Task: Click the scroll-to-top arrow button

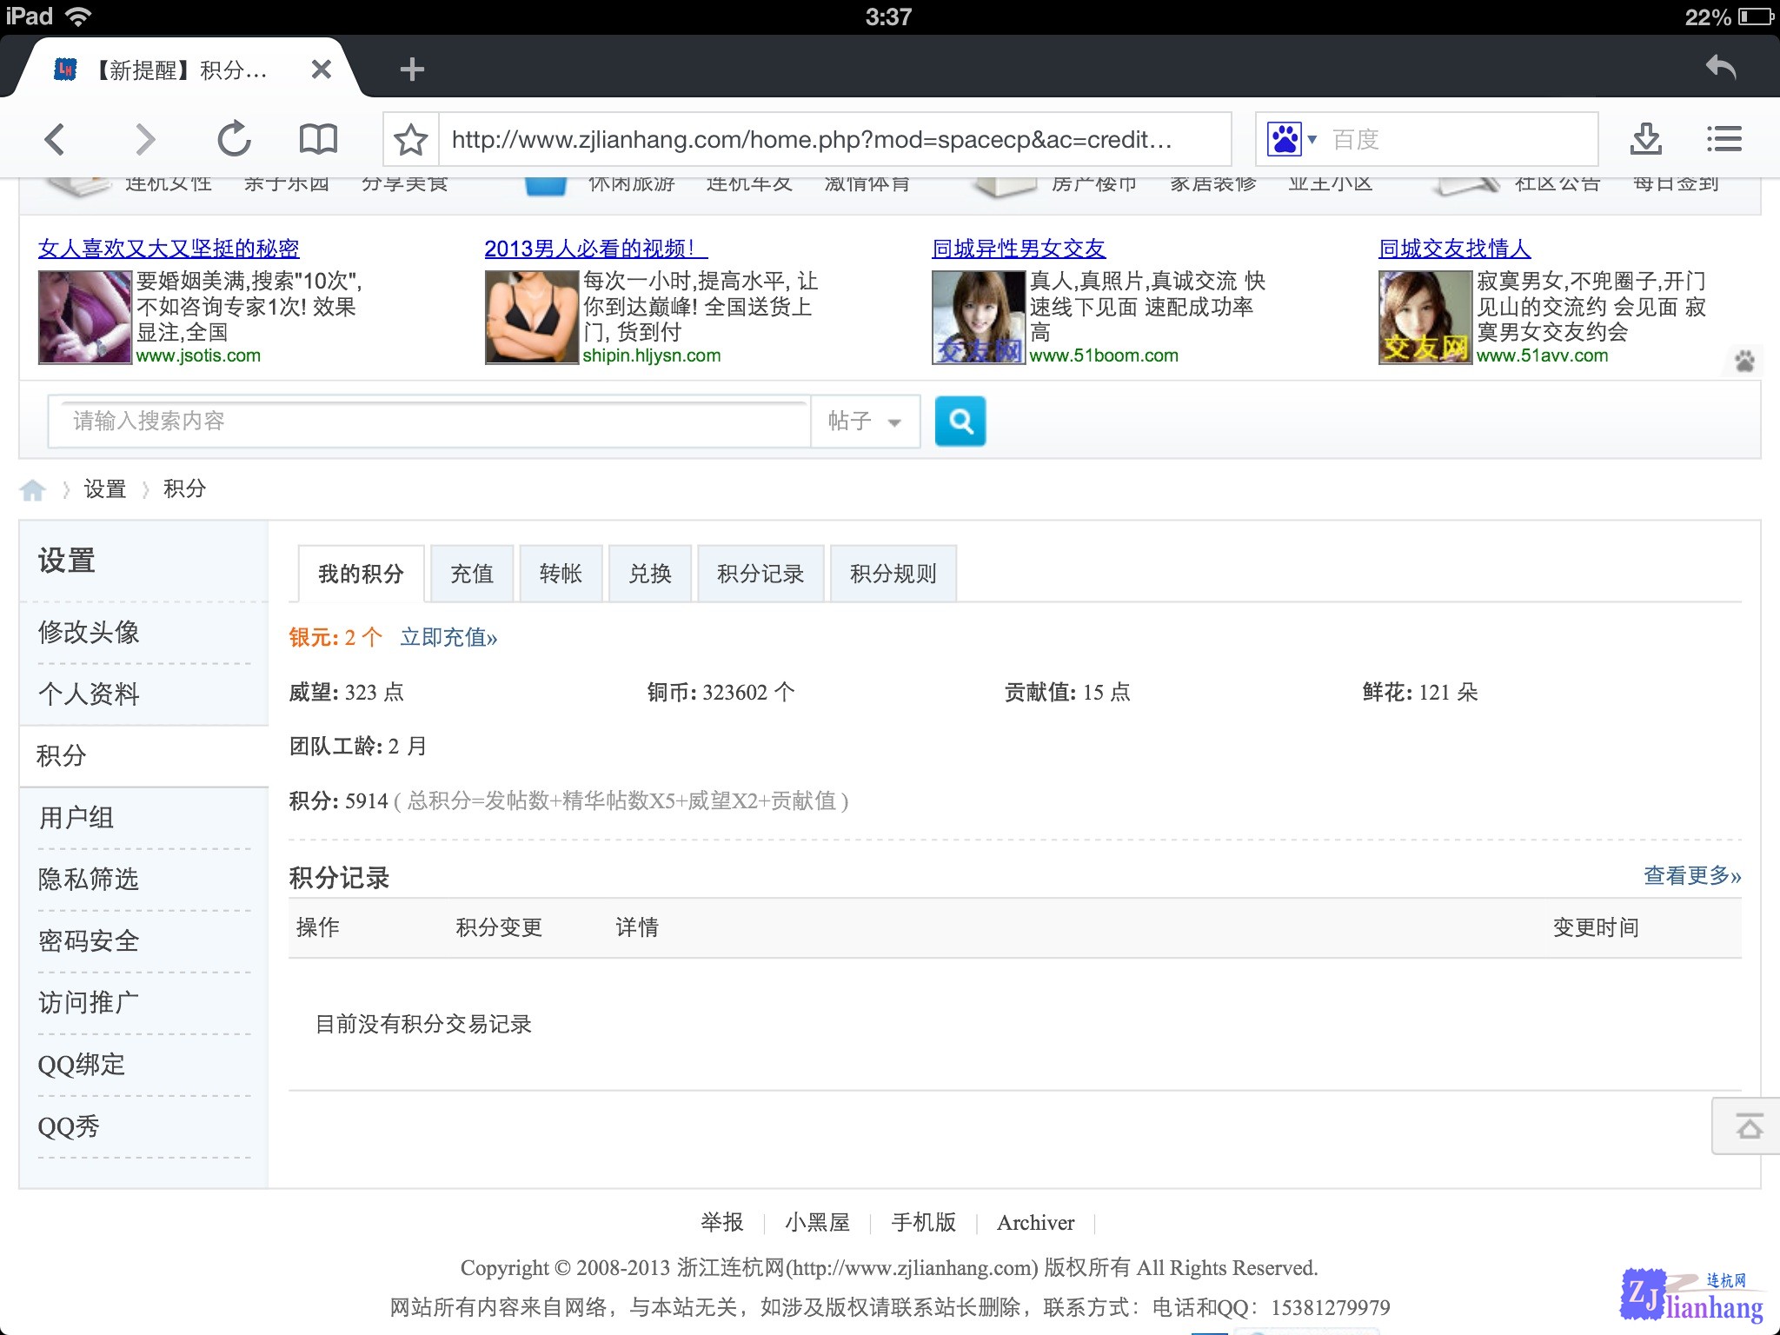Action: pyautogui.click(x=1748, y=1126)
